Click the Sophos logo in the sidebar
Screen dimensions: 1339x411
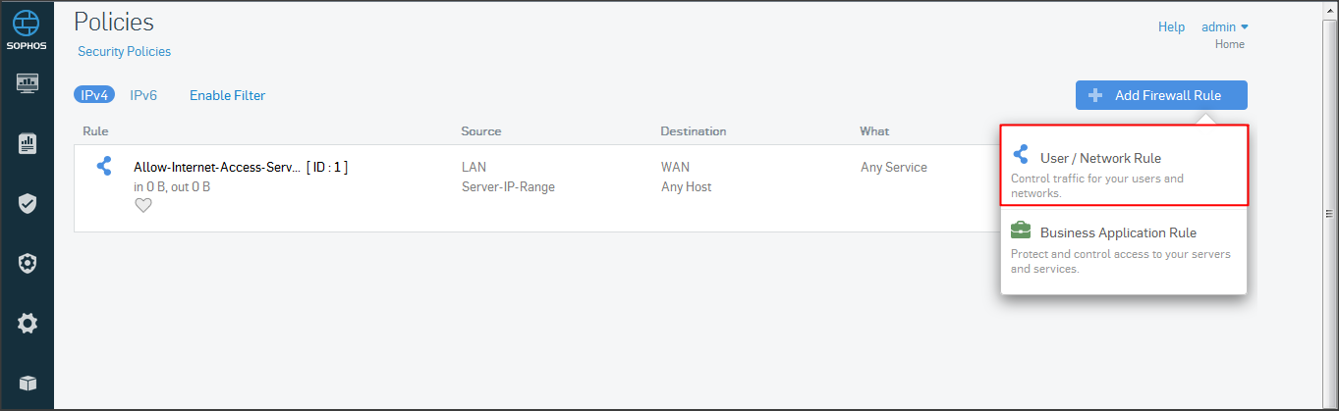pyautogui.click(x=28, y=28)
